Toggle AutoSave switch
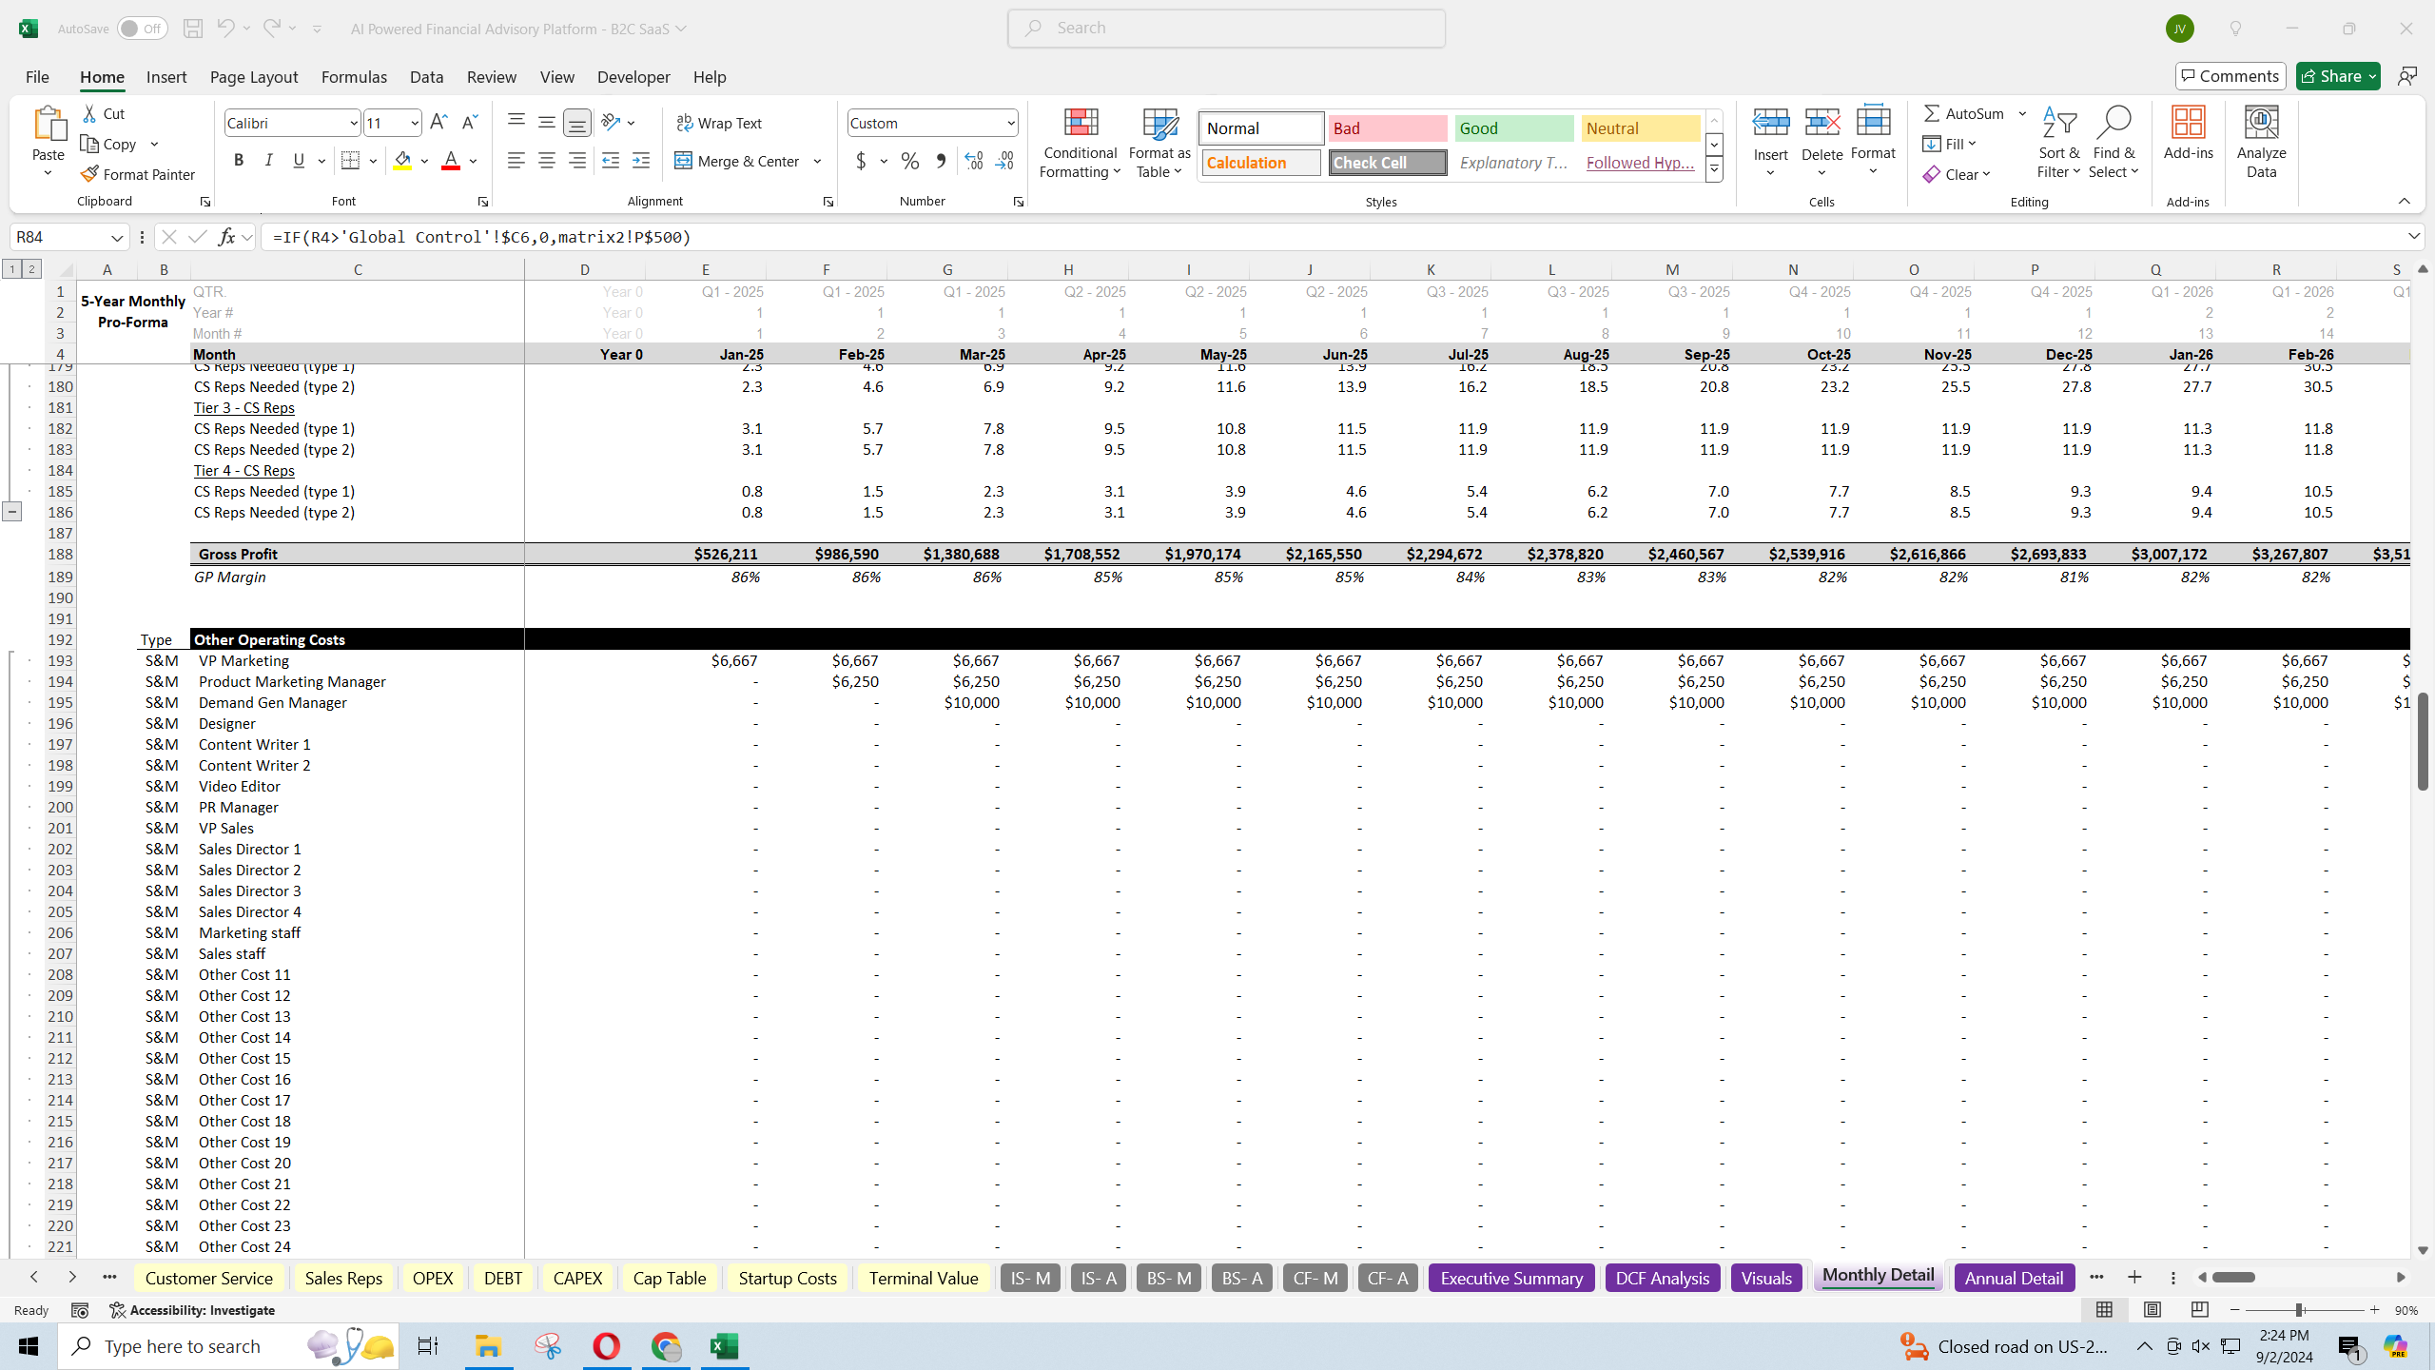Image resolution: width=2435 pixels, height=1370 pixels. [x=142, y=29]
